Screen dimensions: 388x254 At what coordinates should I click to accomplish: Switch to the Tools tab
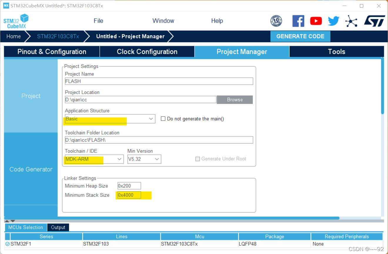click(x=337, y=52)
